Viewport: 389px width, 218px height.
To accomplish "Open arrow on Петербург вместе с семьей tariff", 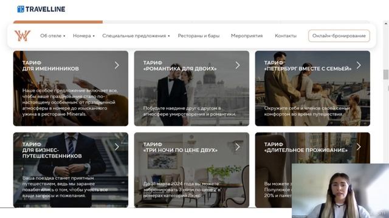I will point(359,65).
